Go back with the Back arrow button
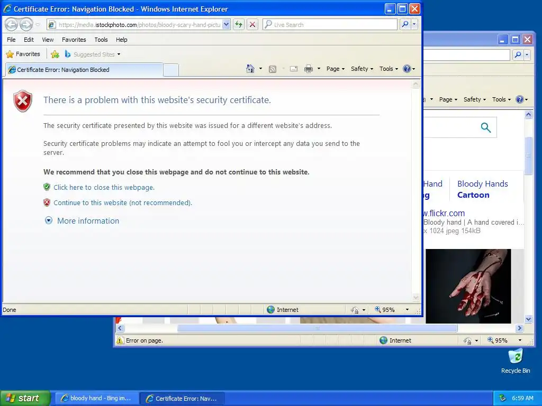 point(12,24)
